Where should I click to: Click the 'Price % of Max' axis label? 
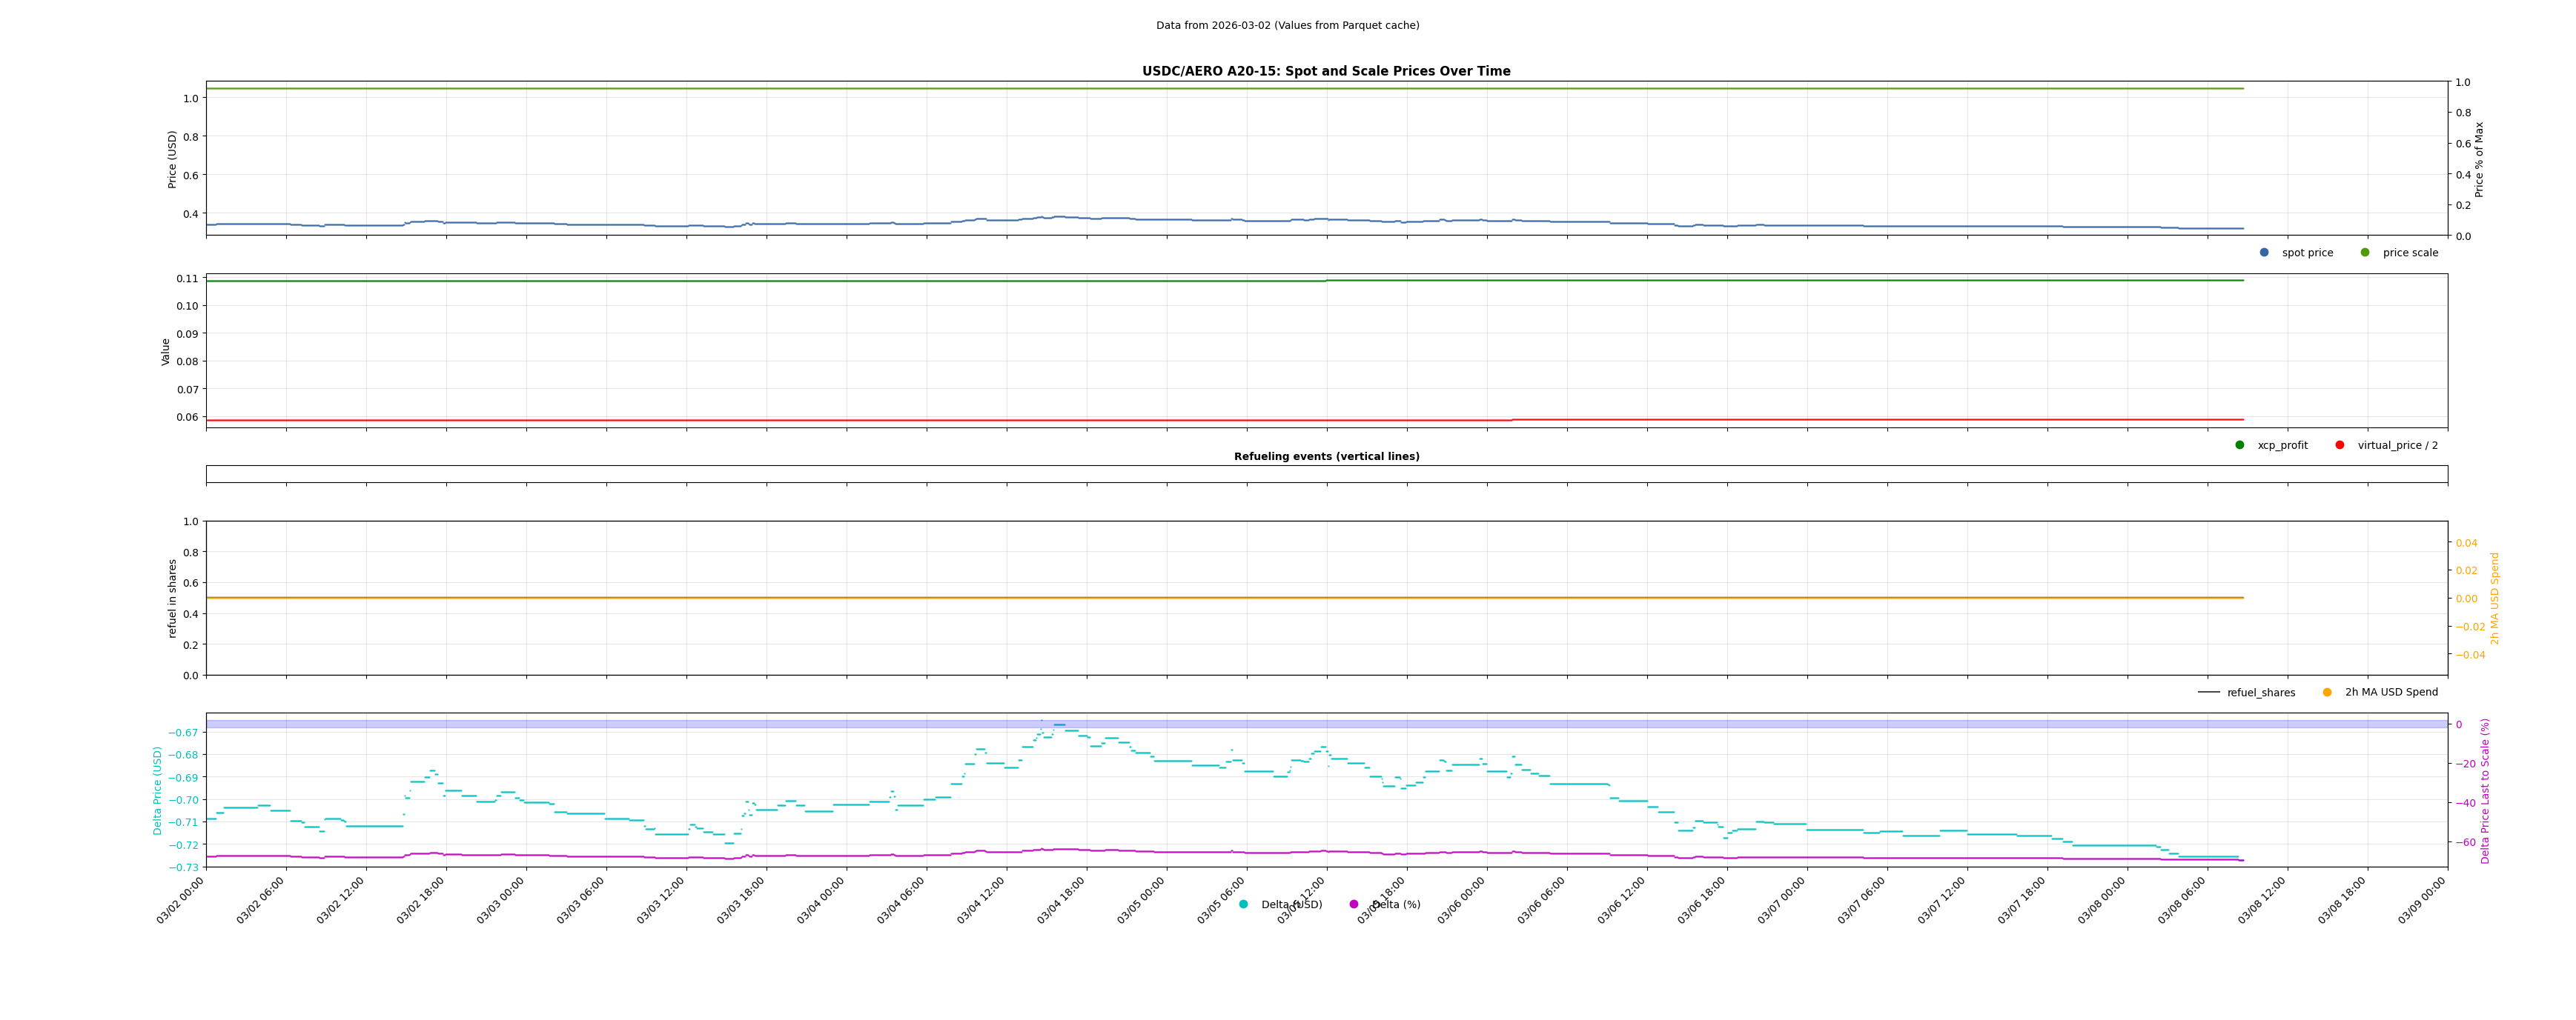click(x=2479, y=159)
